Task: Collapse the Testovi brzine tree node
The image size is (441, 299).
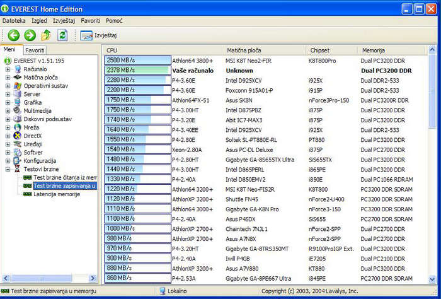Action: 8,169
